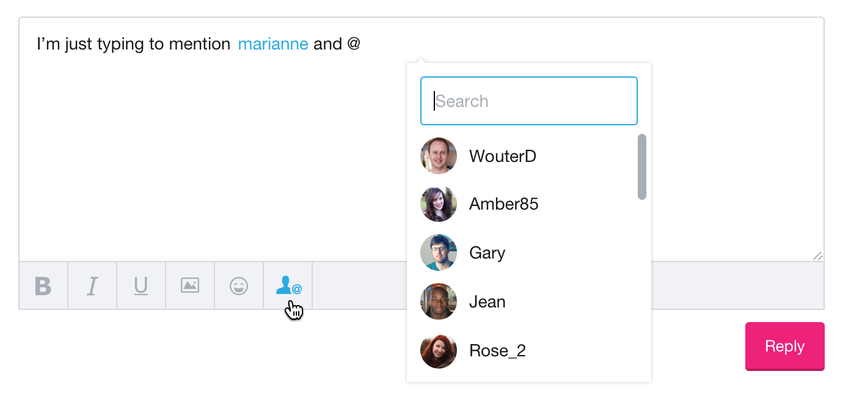Insert an image via picture icon
This screenshot has height=393, width=851.
pyautogui.click(x=190, y=285)
